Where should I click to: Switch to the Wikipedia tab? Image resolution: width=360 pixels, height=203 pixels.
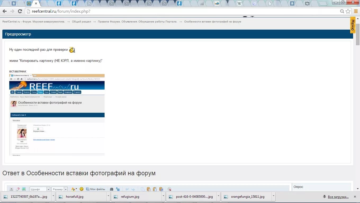tap(239, 3)
